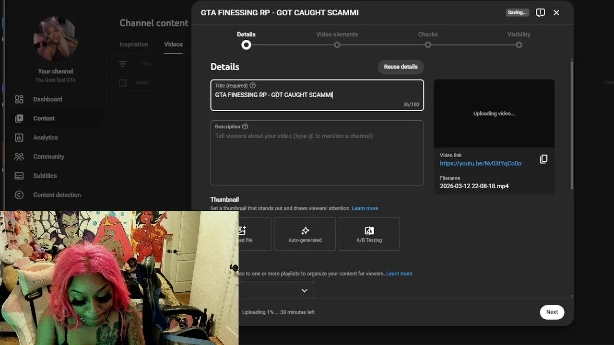Screen dimensions: 614x345
Task: Open the Community people icon
Action: point(19,157)
